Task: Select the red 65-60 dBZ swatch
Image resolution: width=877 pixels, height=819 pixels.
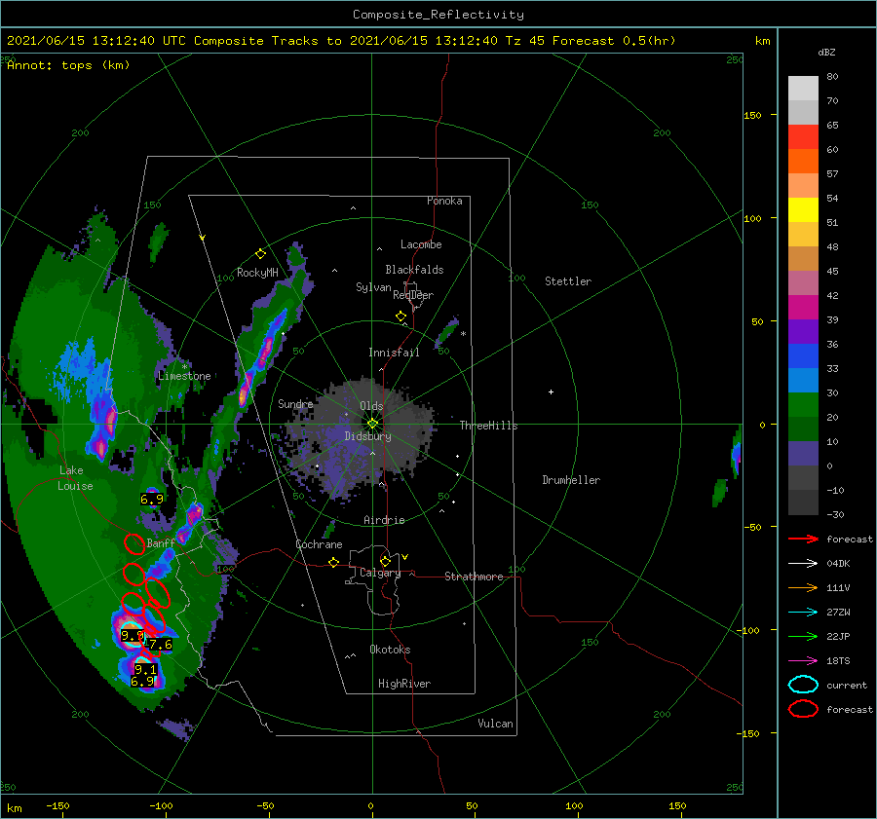Action: click(803, 137)
